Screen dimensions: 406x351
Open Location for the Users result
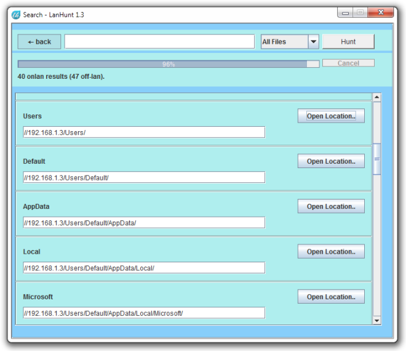331,116
